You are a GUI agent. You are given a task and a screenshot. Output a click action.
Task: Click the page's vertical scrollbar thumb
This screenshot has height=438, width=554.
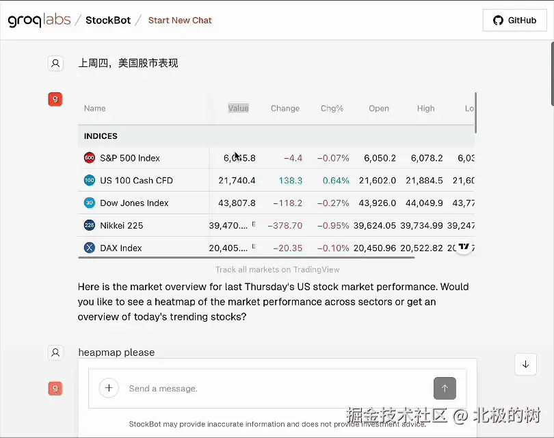point(552,73)
